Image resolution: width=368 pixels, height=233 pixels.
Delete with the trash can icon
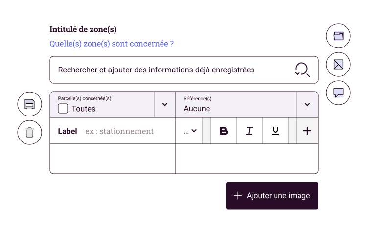pos(29,132)
